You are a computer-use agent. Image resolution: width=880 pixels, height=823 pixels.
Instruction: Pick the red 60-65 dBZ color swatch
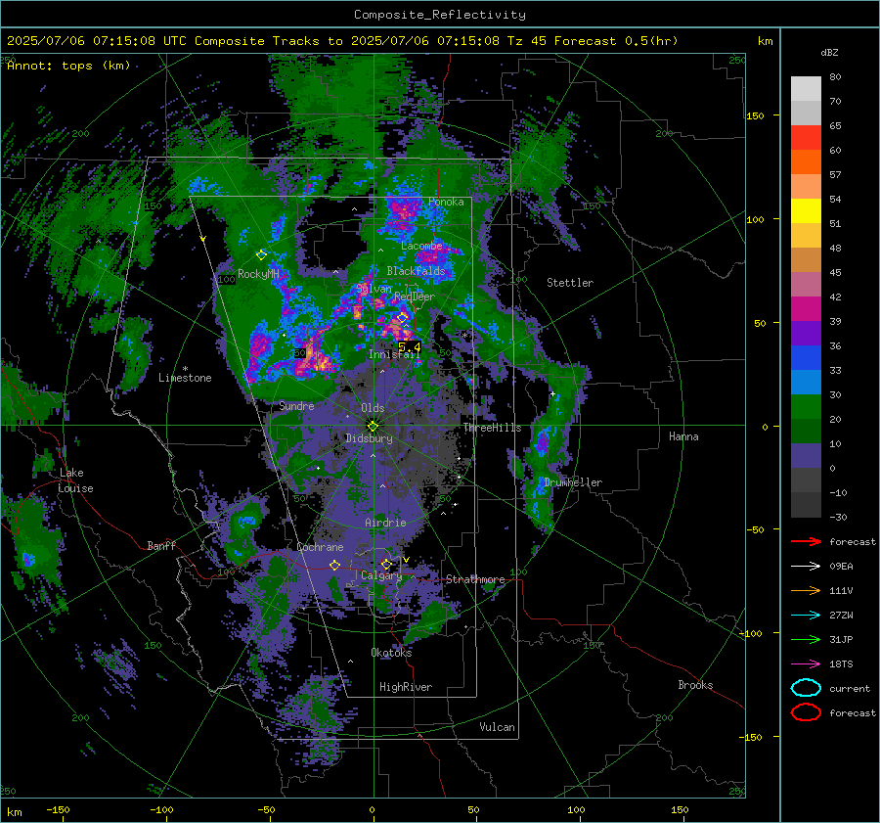[806, 138]
